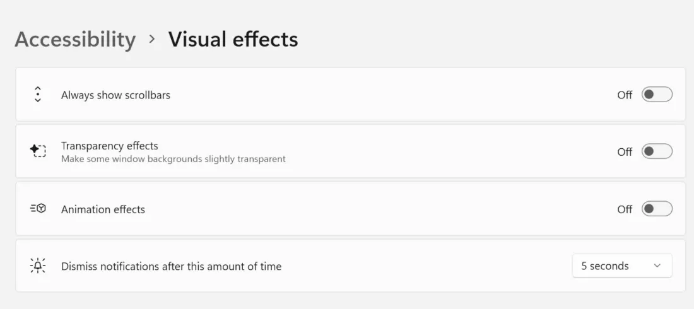
Task: Click the Transparency effects sparkle icon
Action: pos(38,151)
